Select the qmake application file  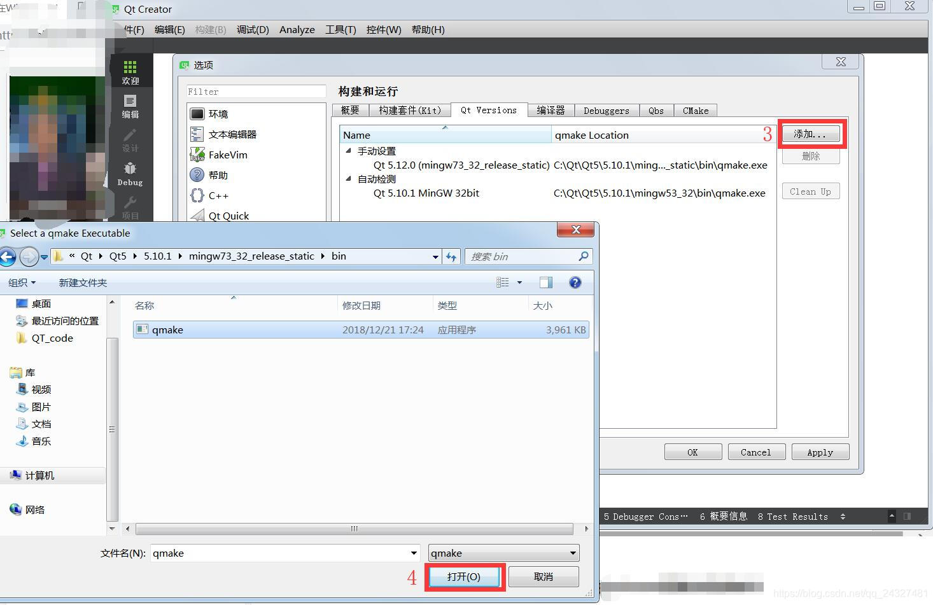pyautogui.click(x=360, y=330)
